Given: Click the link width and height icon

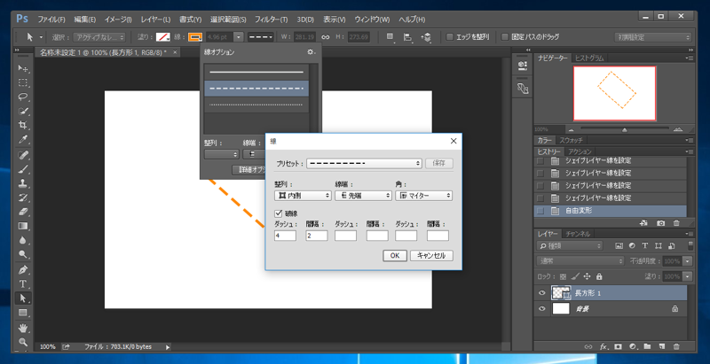Looking at the screenshot, I should pyautogui.click(x=325, y=37).
